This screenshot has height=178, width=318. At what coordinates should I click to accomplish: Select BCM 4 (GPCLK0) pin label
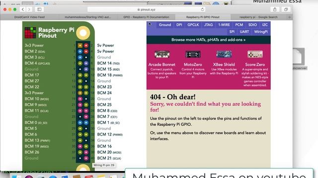tap(37, 63)
